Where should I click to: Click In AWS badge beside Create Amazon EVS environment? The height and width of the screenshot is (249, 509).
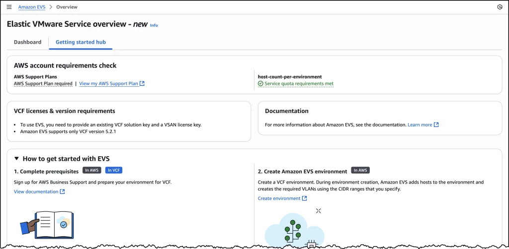[360, 170]
